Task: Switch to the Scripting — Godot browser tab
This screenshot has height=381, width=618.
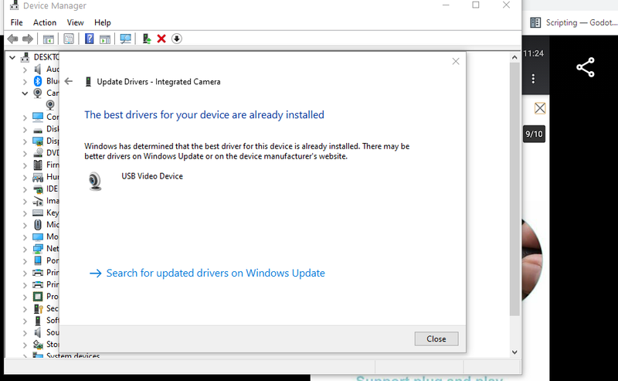Action: point(573,22)
